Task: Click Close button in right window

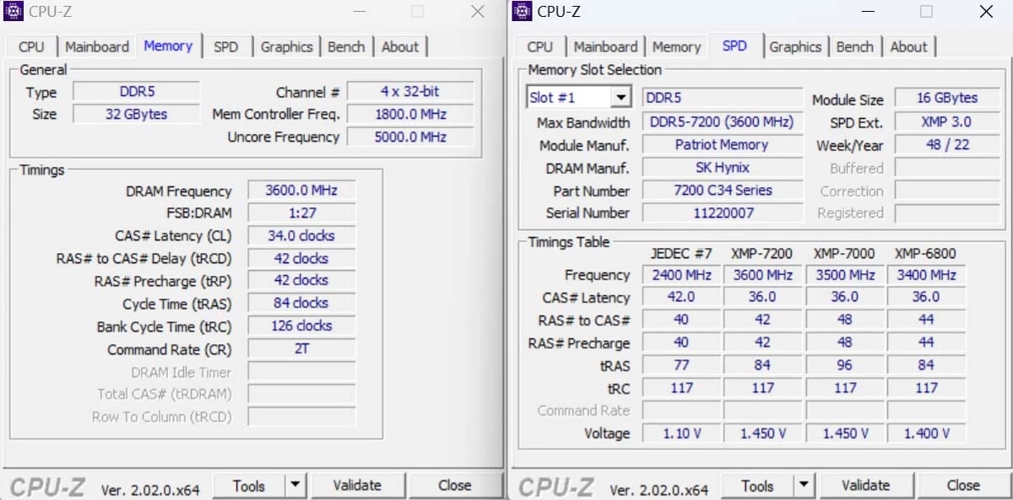Action: [963, 486]
